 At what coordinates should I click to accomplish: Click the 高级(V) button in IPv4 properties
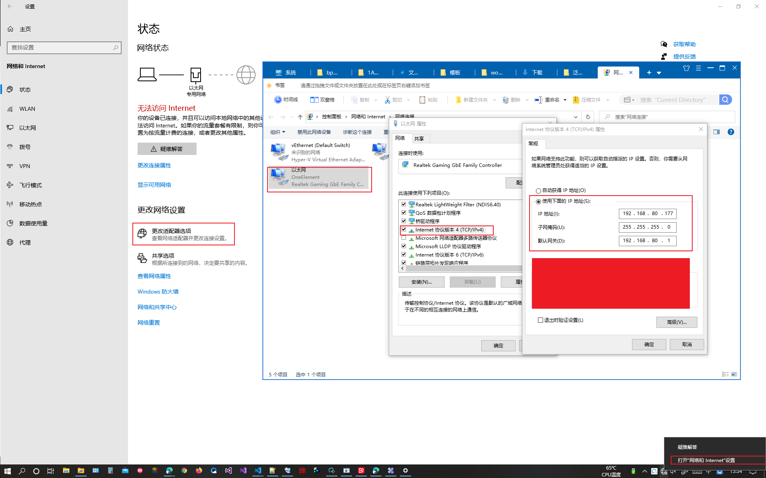click(x=676, y=322)
